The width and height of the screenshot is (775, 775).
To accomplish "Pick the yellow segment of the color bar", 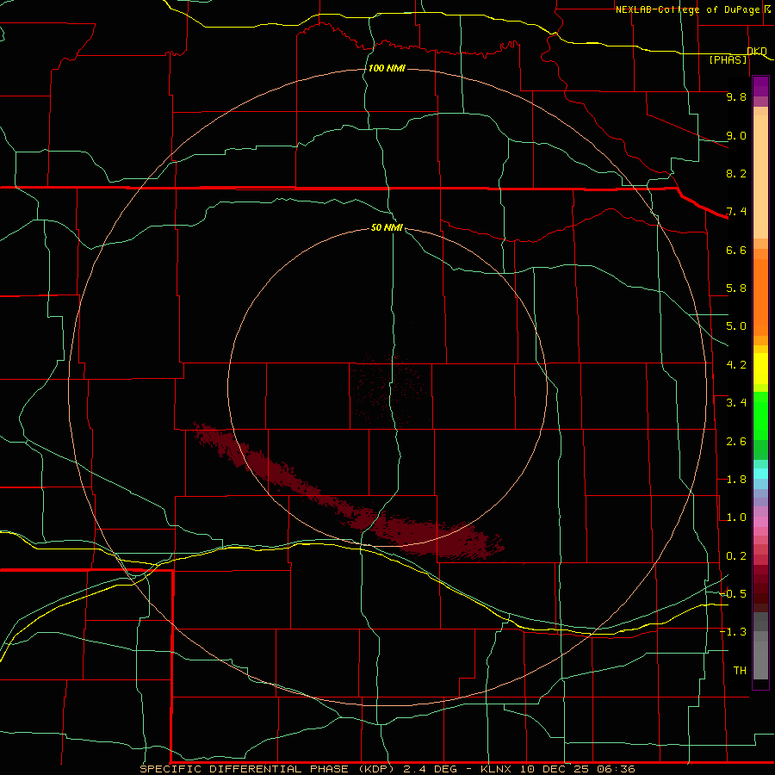I will pyautogui.click(x=760, y=369).
